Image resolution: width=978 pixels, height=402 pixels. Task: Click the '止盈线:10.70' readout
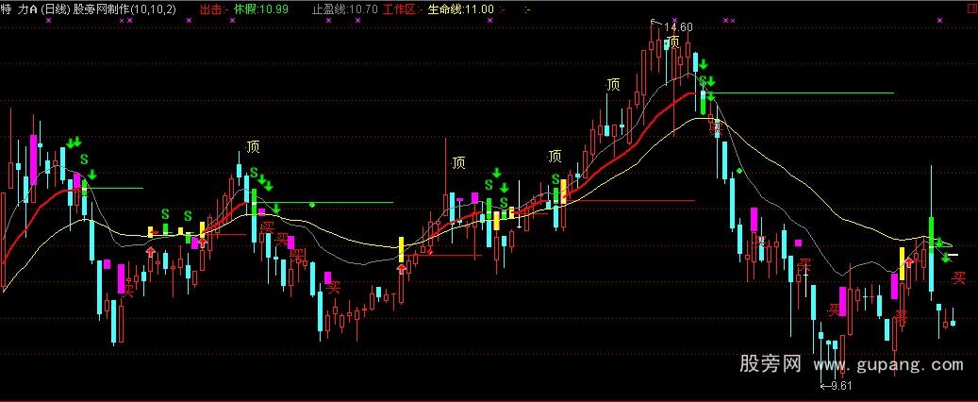(x=344, y=9)
